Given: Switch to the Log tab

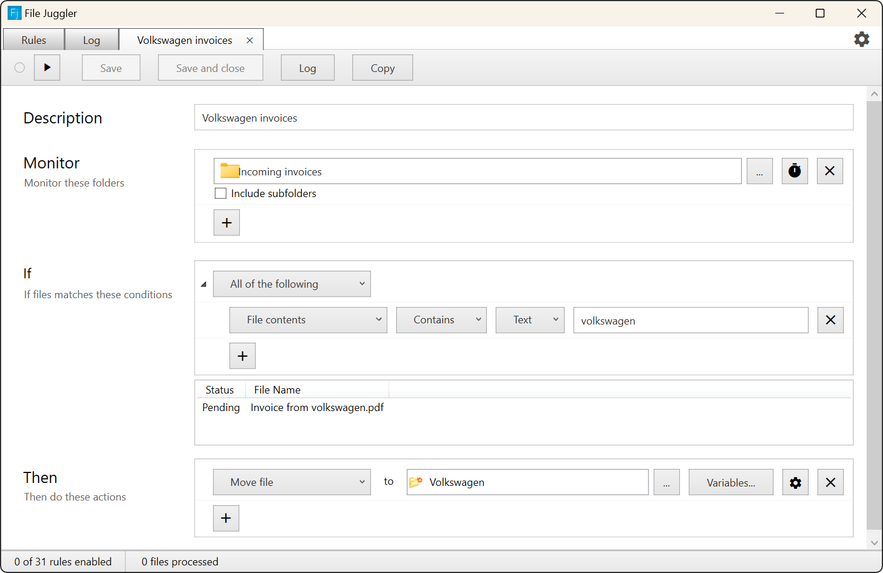Looking at the screenshot, I should 91,40.
